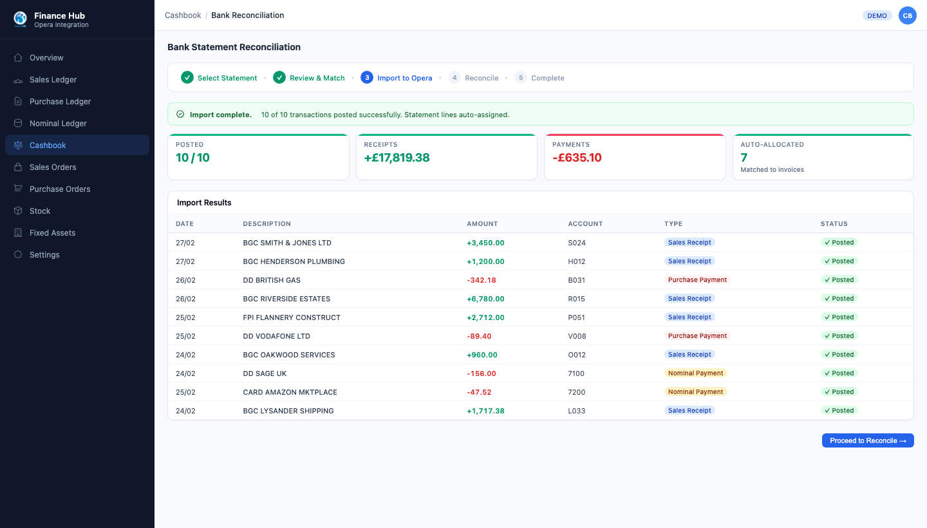Click the Finance Hub logo icon
Screen dimensions: 927x528
(x=20, y=19)
